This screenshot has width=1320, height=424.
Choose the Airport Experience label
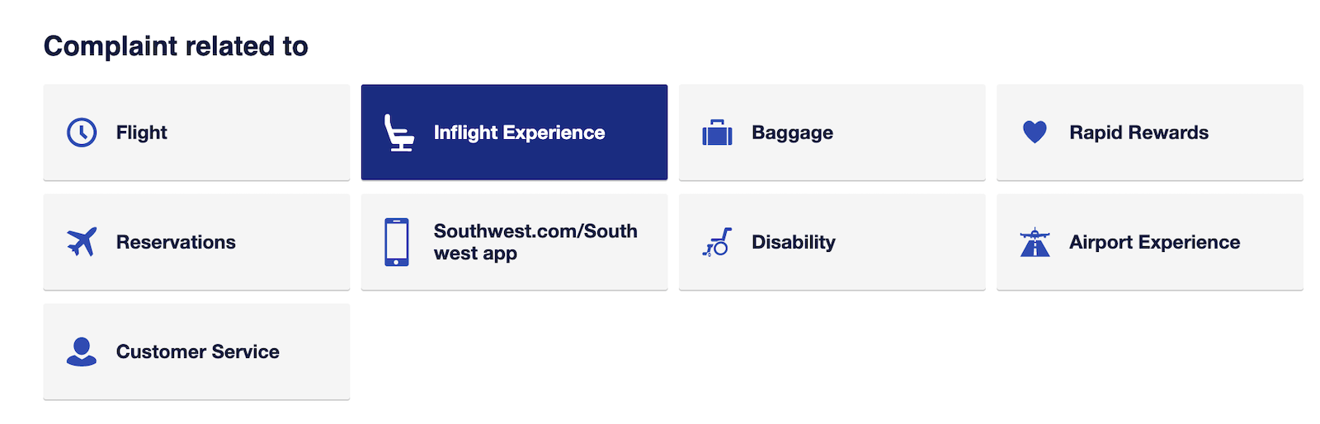(x=1154, y=242)
